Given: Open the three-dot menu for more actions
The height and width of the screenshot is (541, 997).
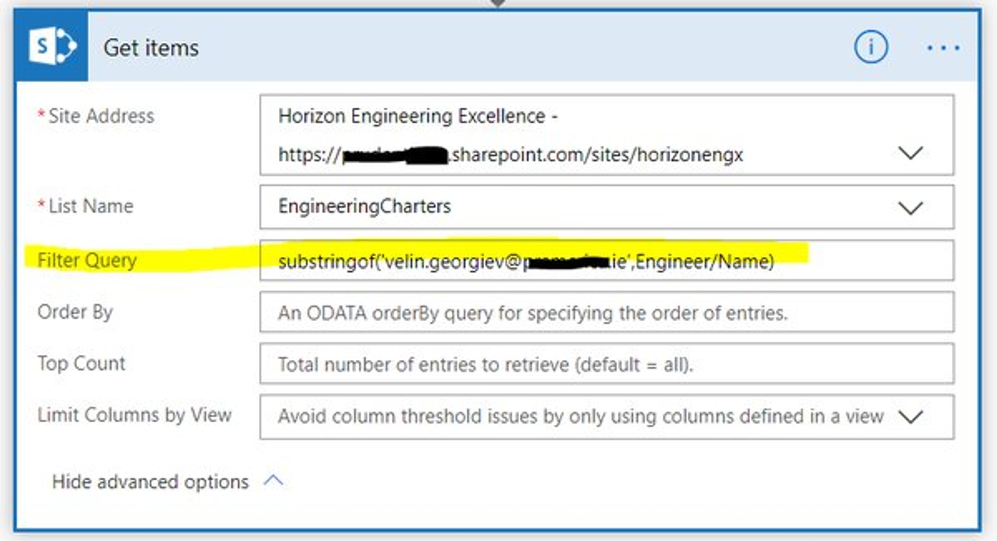Looking at the screenshot, I should tap(943, 48).
